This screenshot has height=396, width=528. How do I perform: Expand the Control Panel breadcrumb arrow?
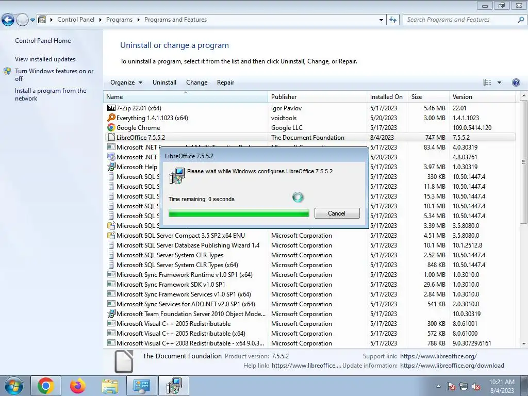tap(101, 20)
